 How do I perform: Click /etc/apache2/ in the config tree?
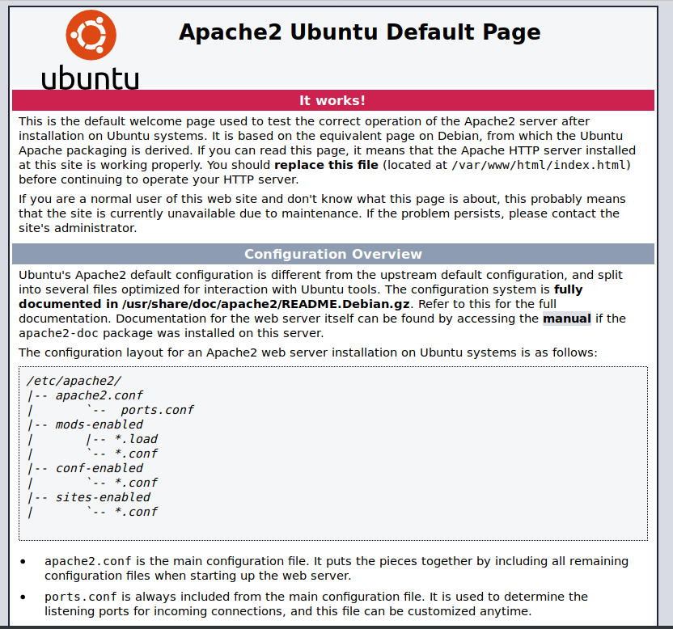[x=74, y=381]
